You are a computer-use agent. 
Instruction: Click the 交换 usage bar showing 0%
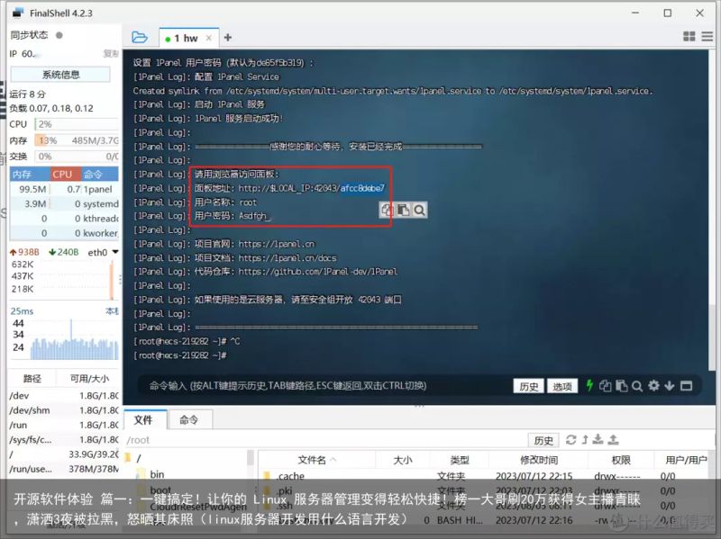[x=77, y=156]
